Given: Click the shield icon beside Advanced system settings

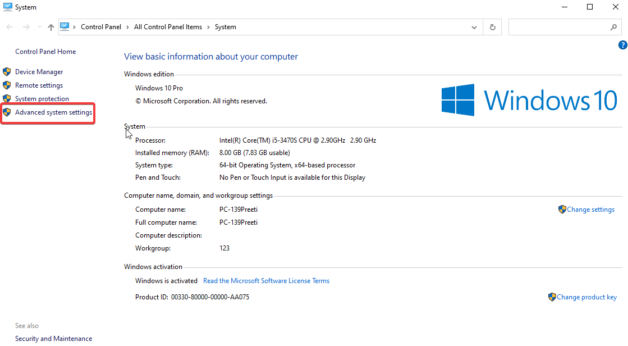Looking at the screenshot, I should (7, 112).
